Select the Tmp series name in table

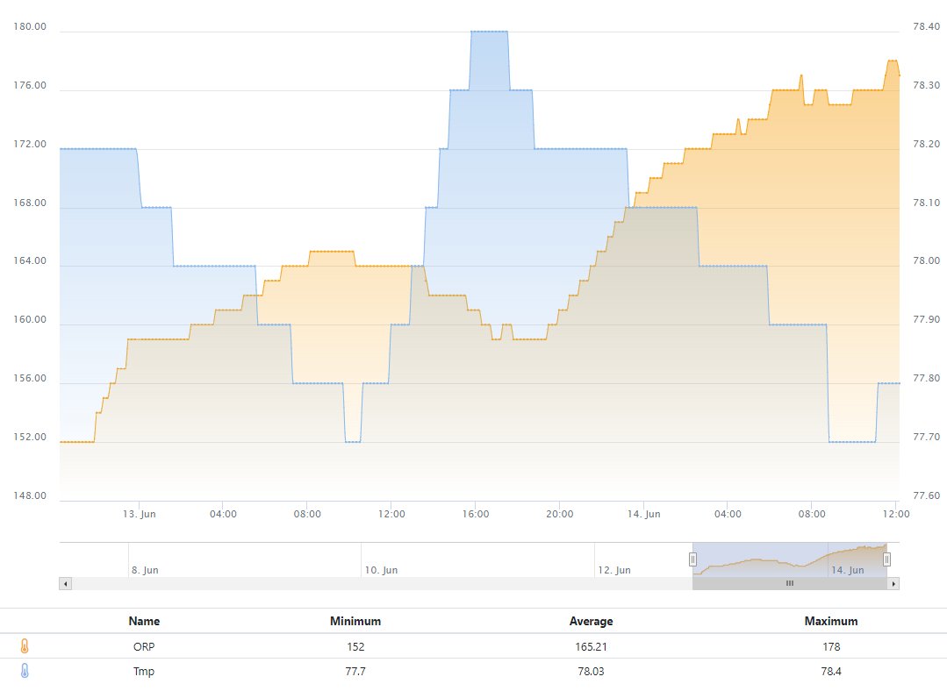click(144, 671)
